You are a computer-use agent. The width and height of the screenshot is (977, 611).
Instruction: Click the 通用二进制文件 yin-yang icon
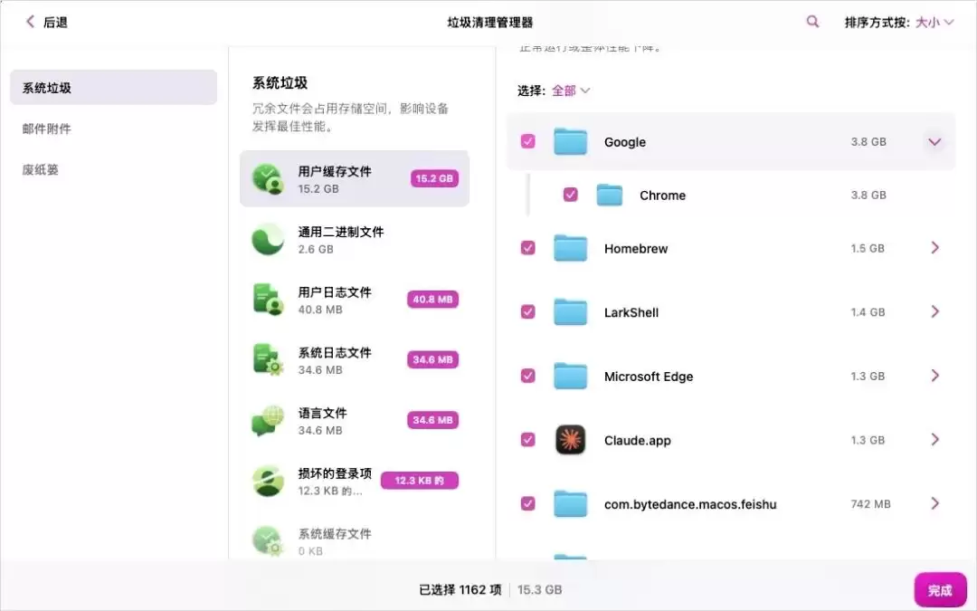(x=268, y=239)
